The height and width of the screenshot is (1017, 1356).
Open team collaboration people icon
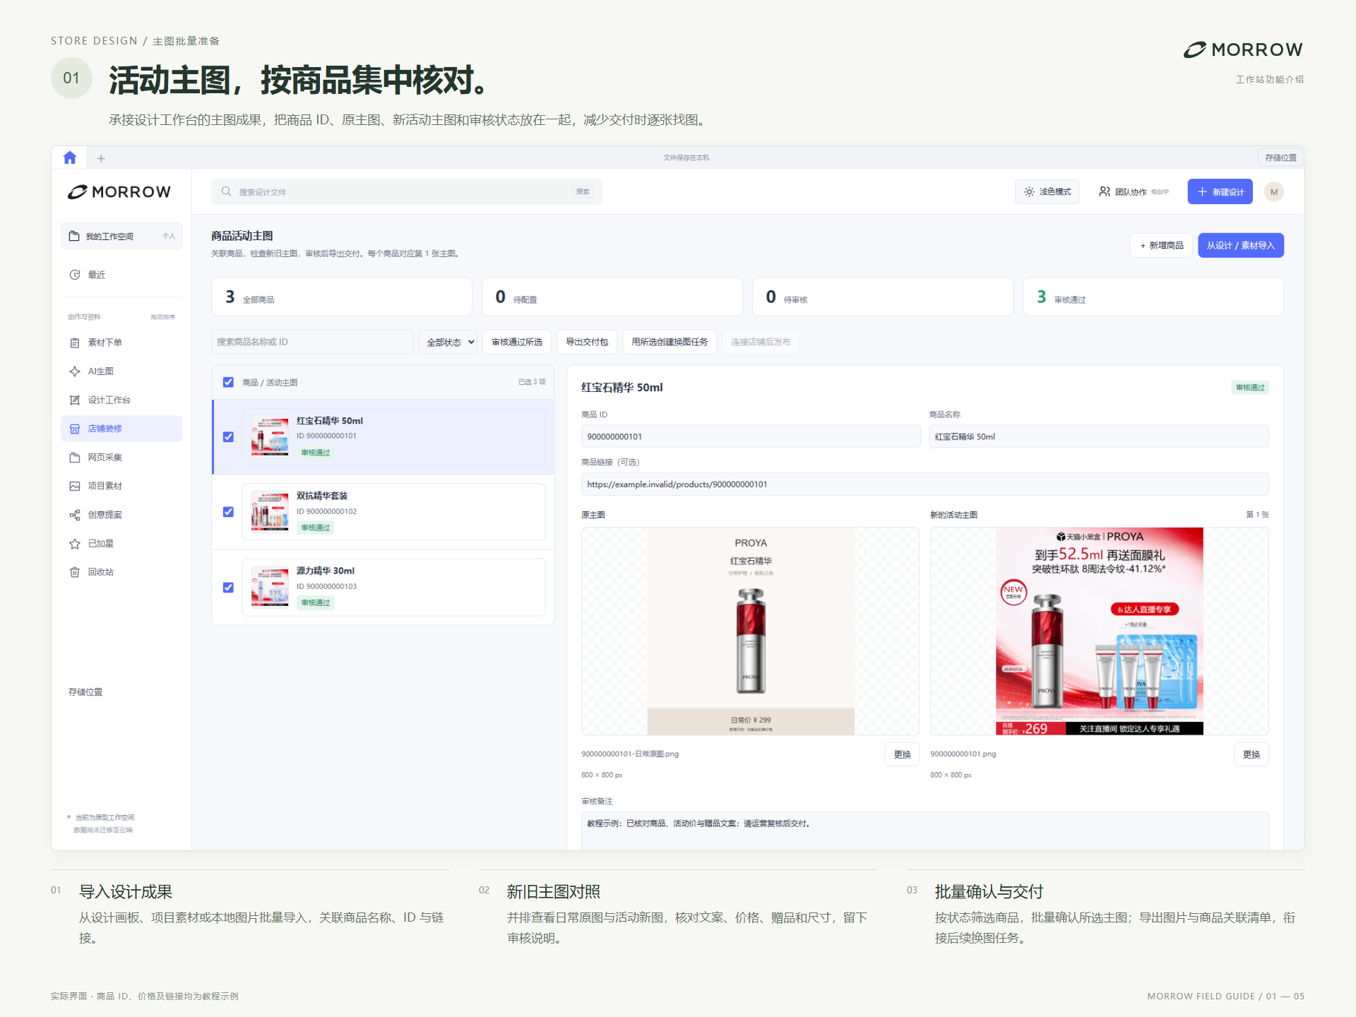pyautogui.click(x=1105, y=192)
